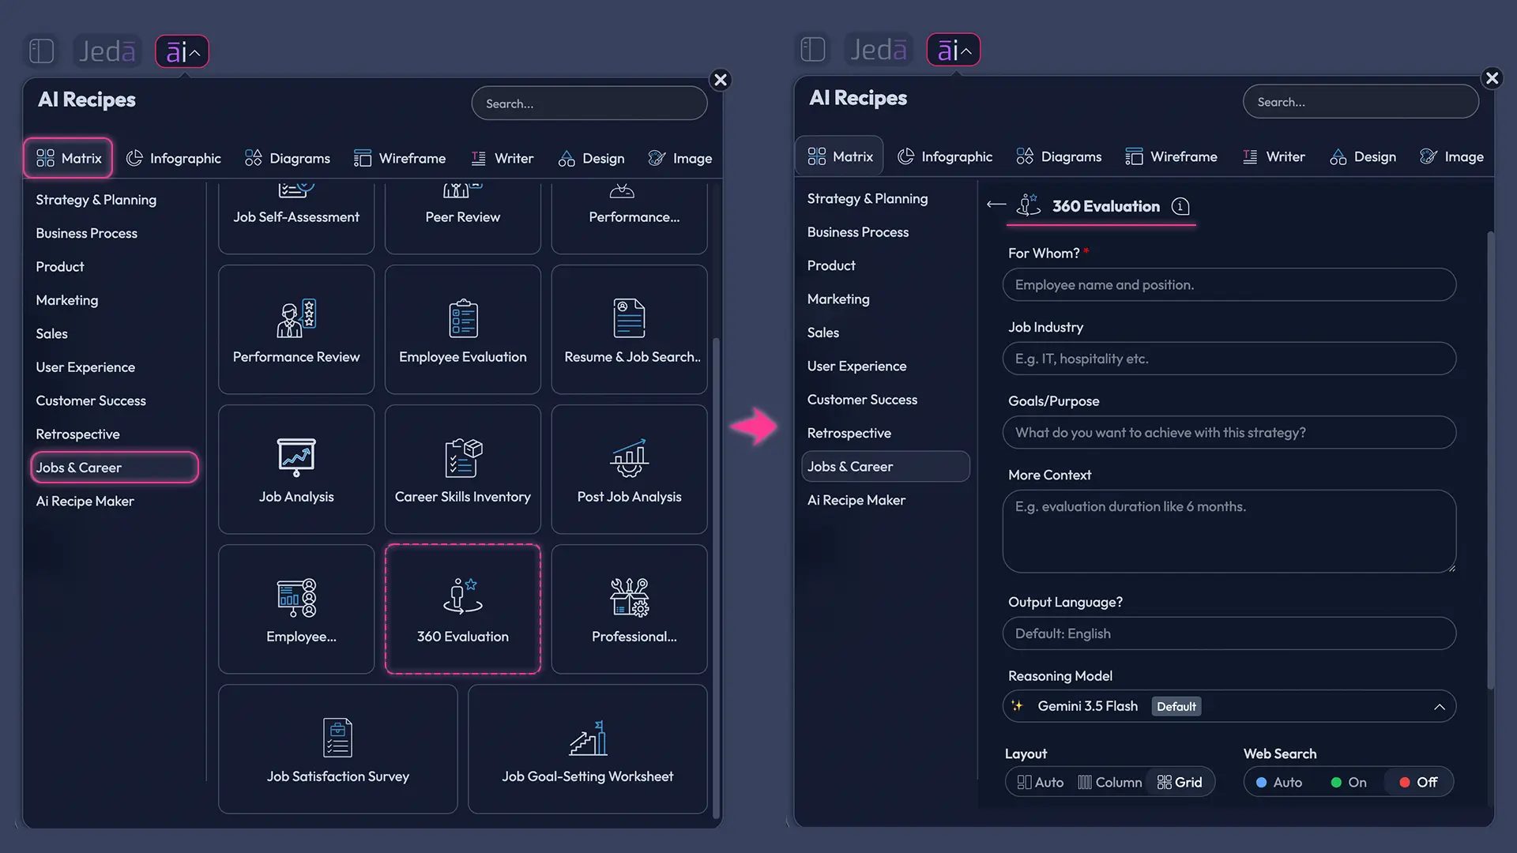Click the recipe grid scrollbar in left window
Image resolution: width=1517 pixels, height=853 pixels.
[716, 578]
